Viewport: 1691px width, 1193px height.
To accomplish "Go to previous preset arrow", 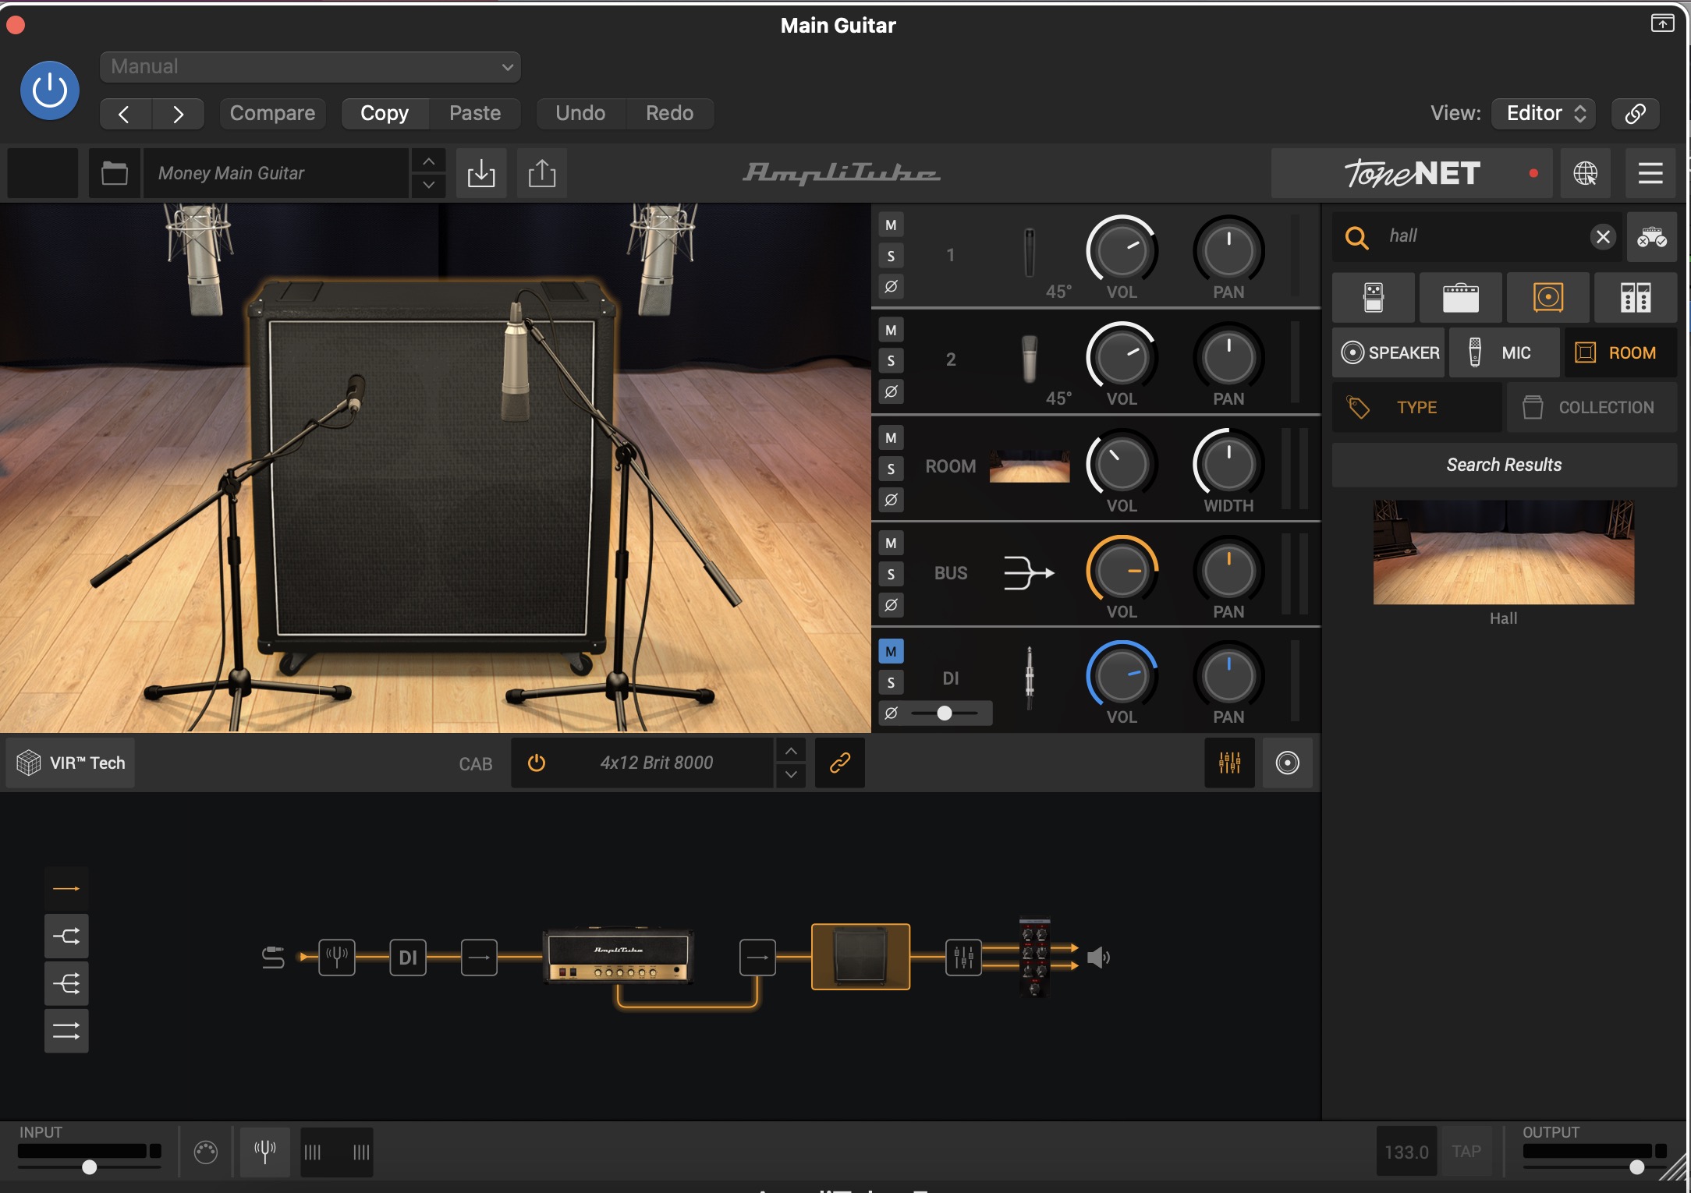I will click(x=125, y=114).
